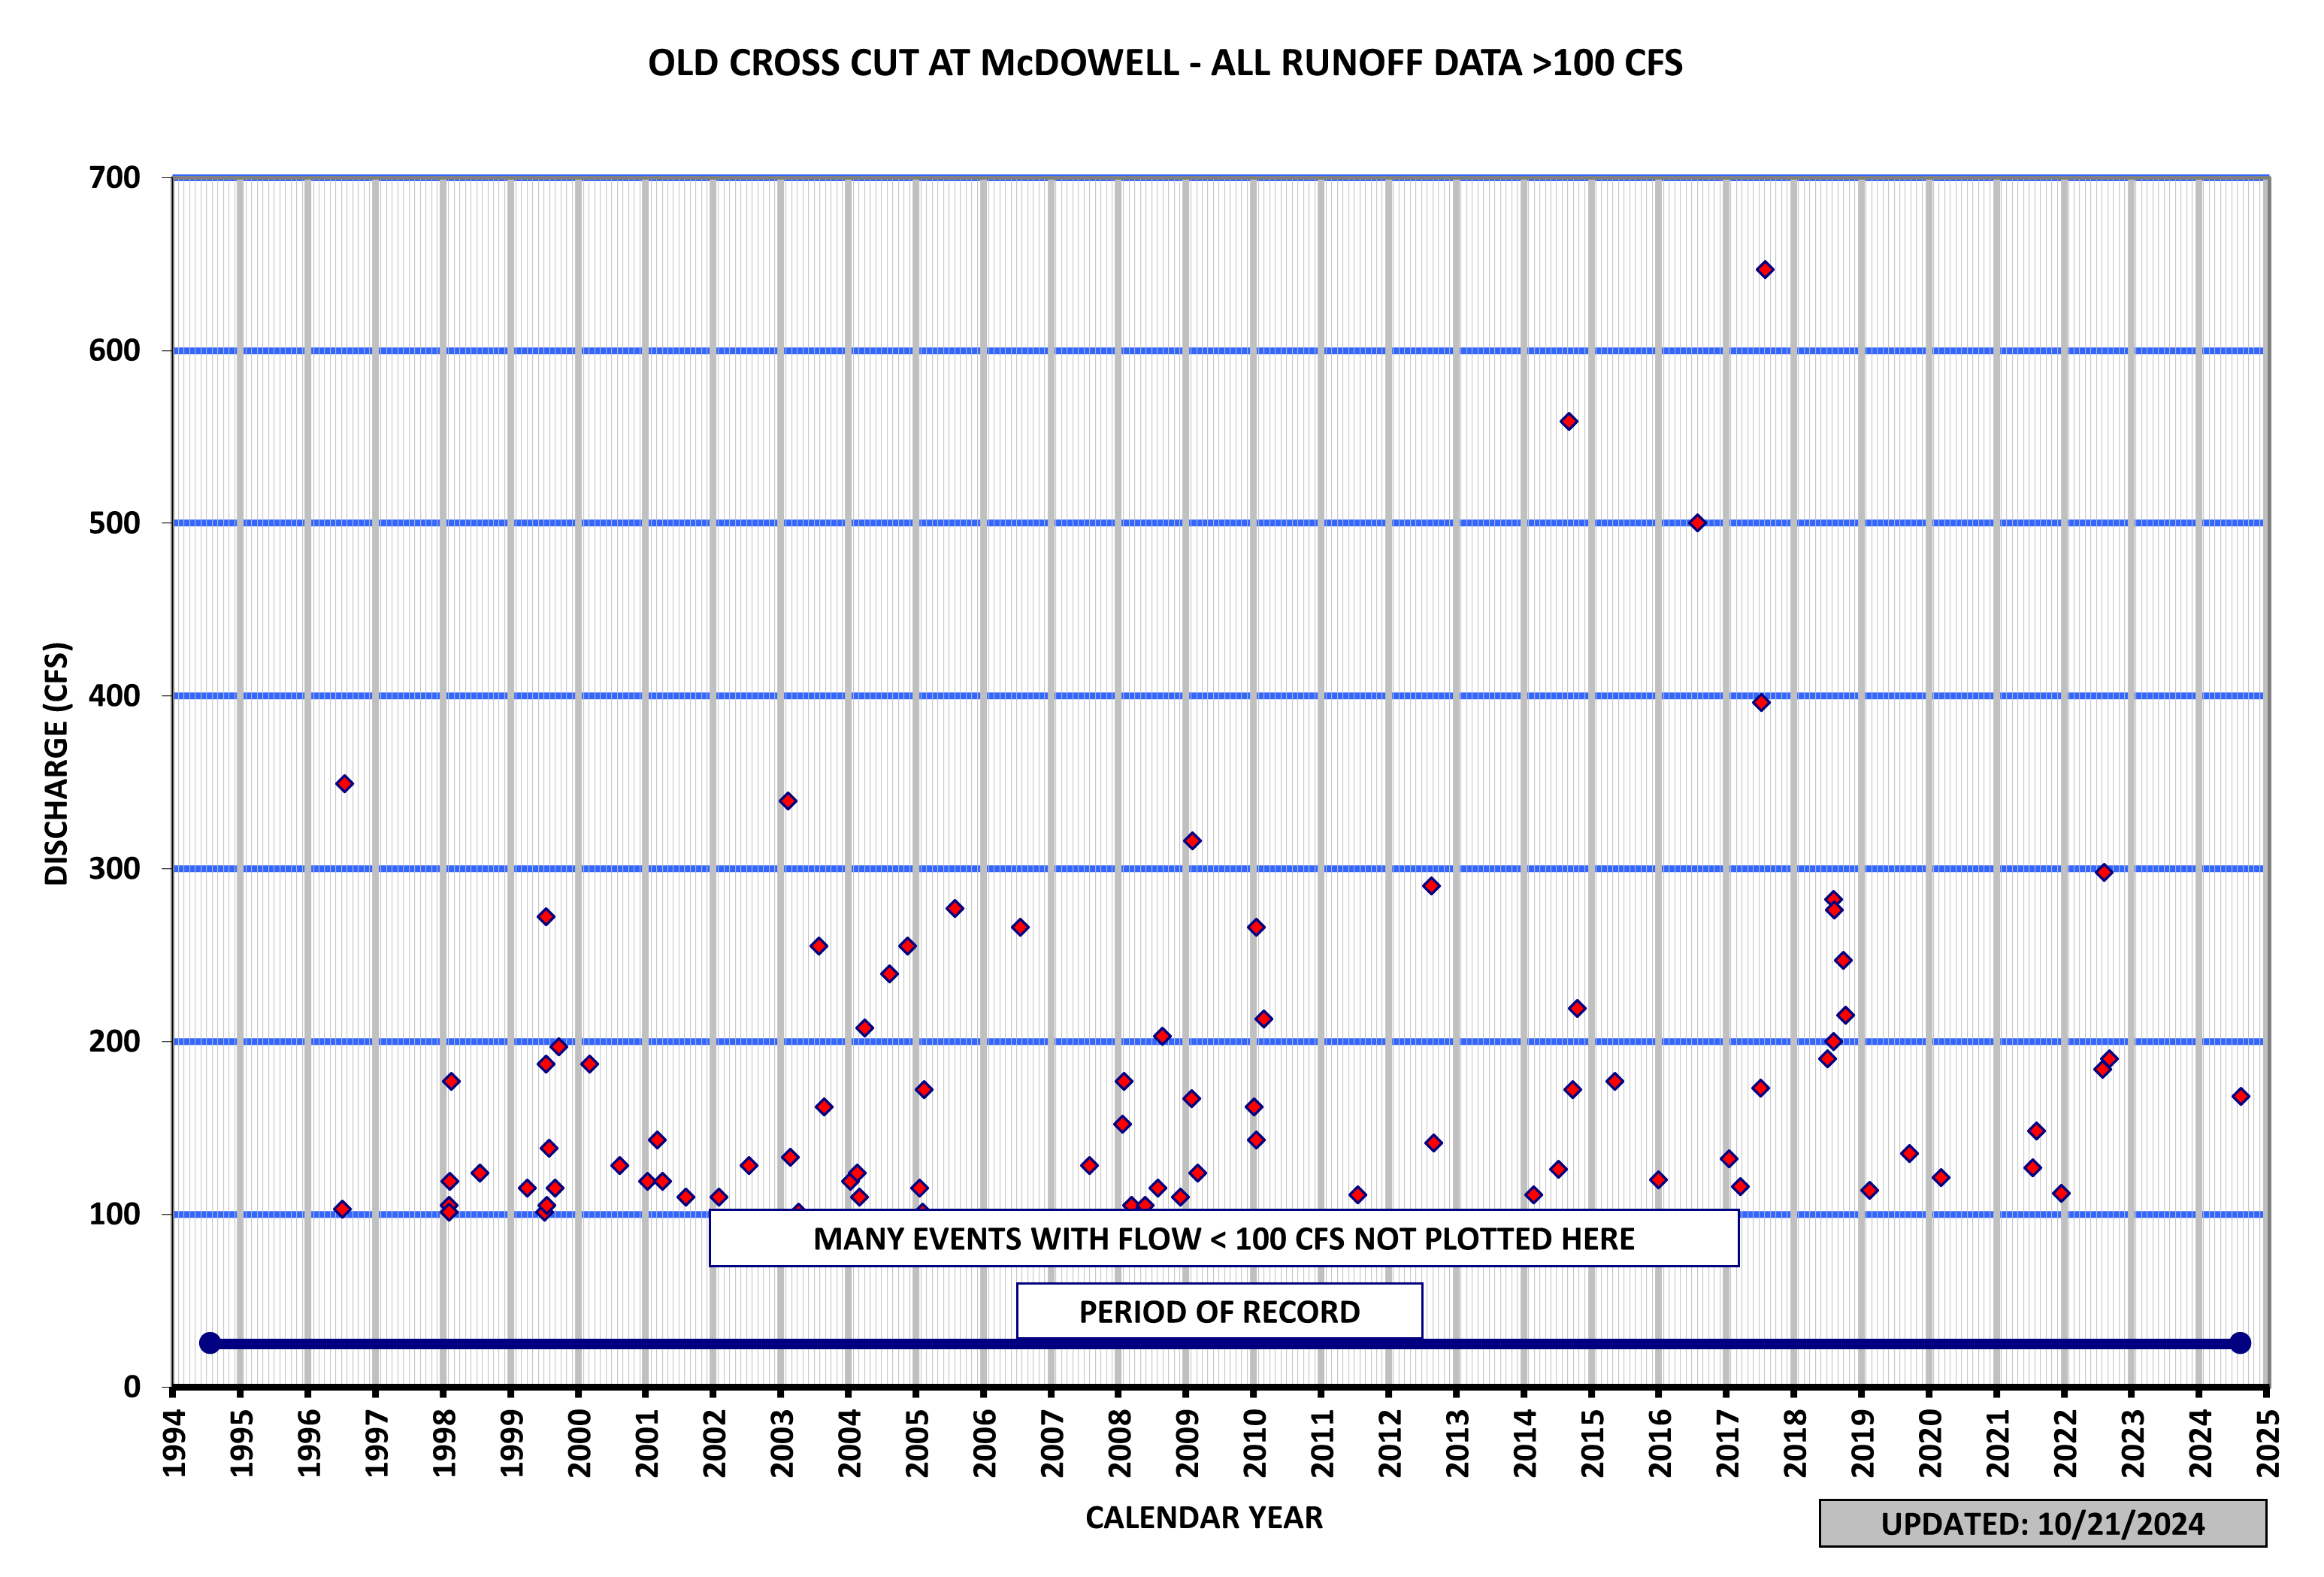This screenshot has width=2324, height=1577.
Task: Select the 2006 data point near 266 CFS
Action: click(1020, 927)
